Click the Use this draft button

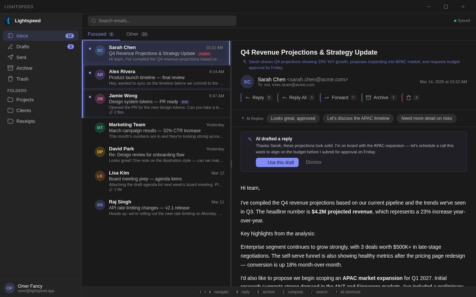point(277,162)
